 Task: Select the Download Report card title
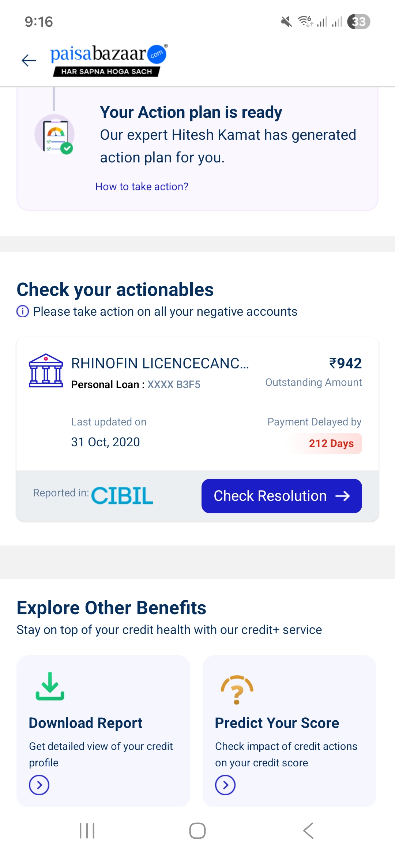[x=86, y=723]
